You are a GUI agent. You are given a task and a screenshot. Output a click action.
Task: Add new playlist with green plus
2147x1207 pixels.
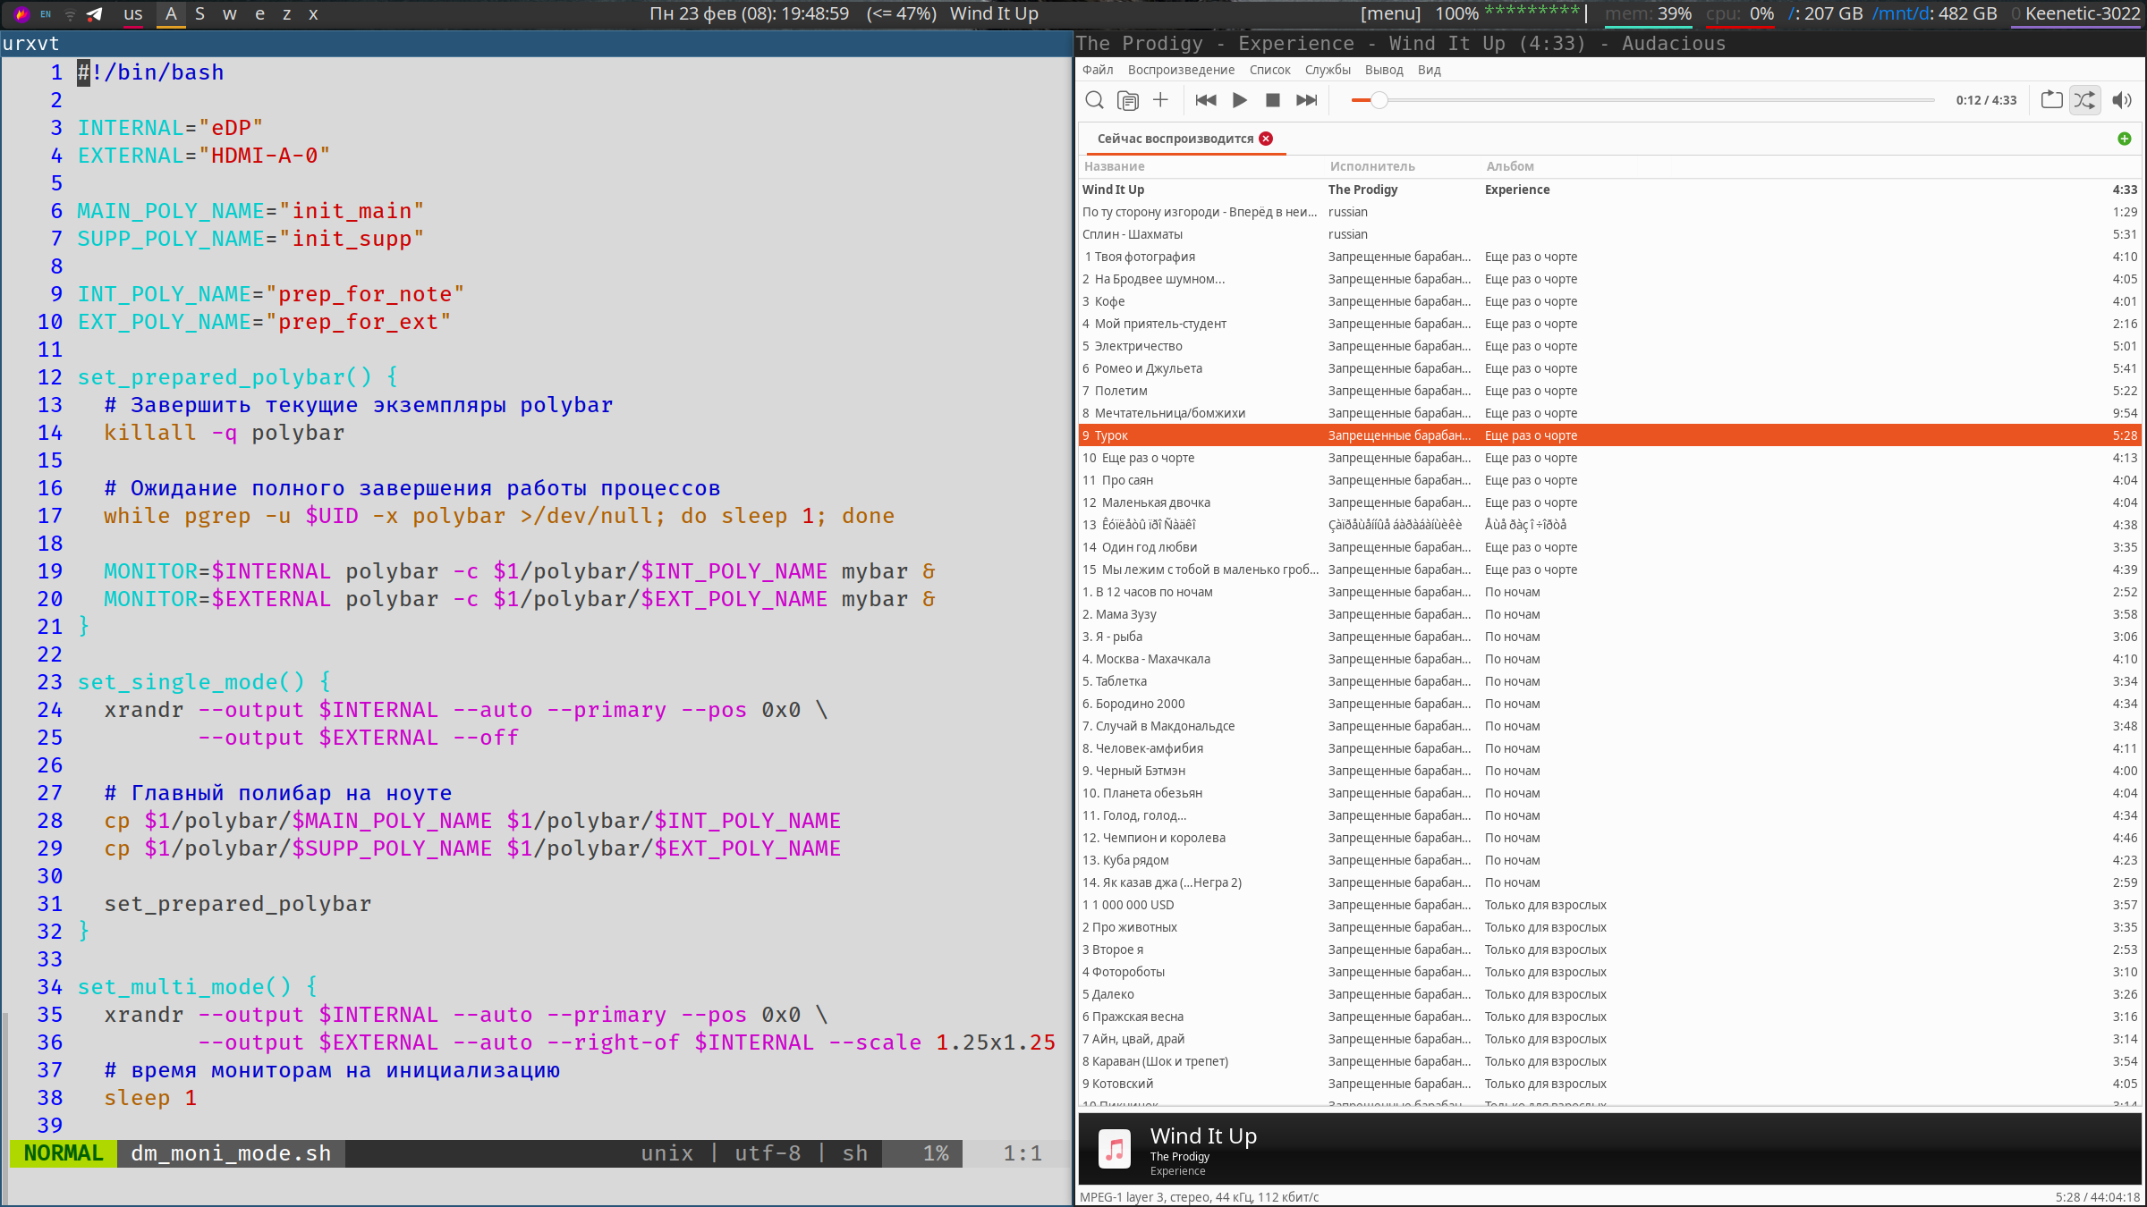[2125, 139]
